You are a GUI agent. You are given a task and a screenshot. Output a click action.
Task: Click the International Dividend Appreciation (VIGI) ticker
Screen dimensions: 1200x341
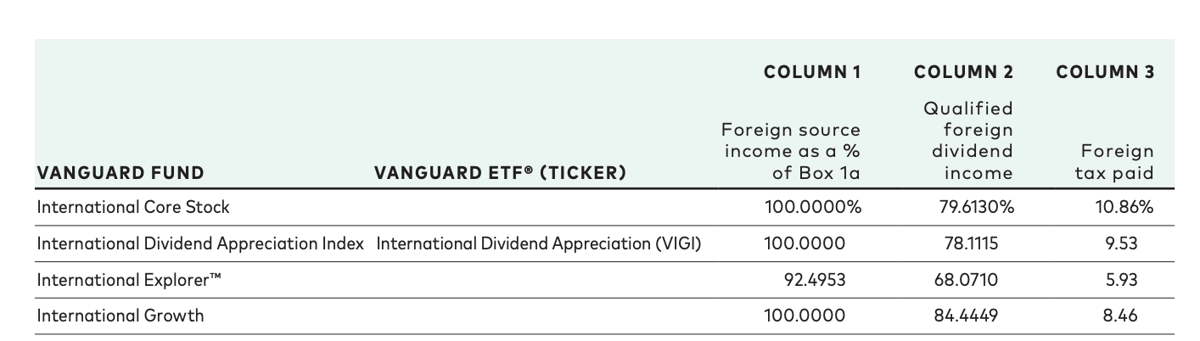coord(538,243)
